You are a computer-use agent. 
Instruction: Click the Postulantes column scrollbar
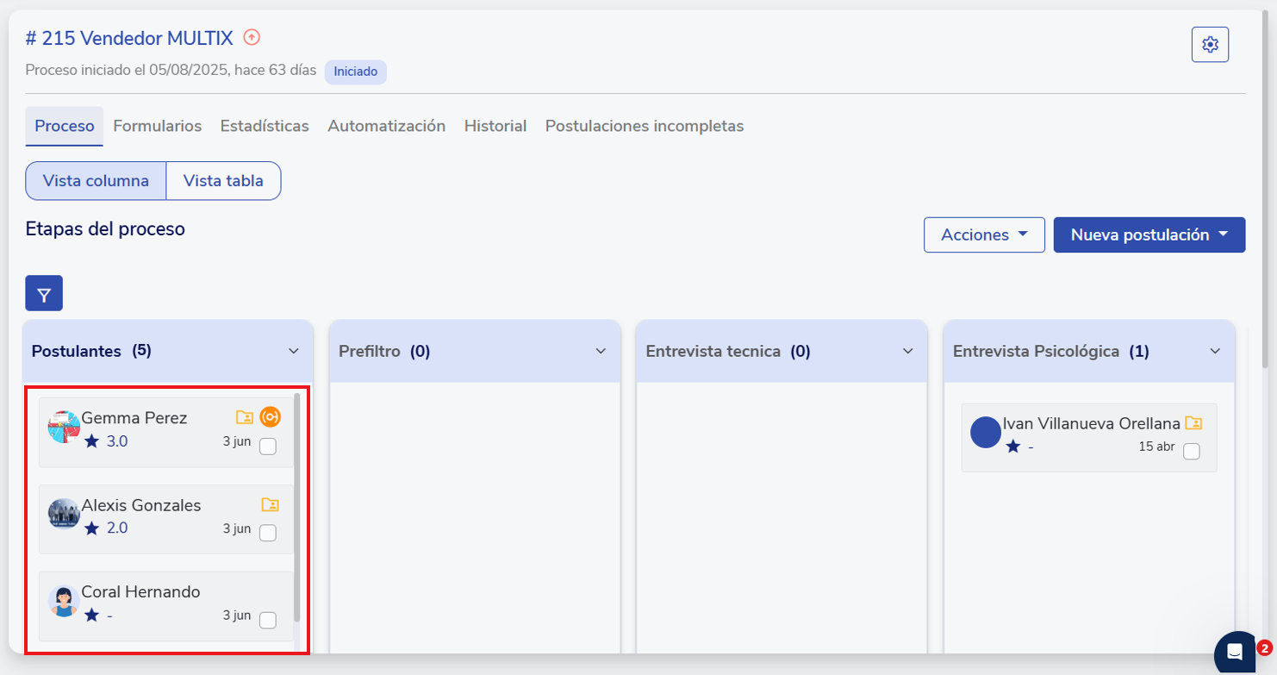[297, 509]
